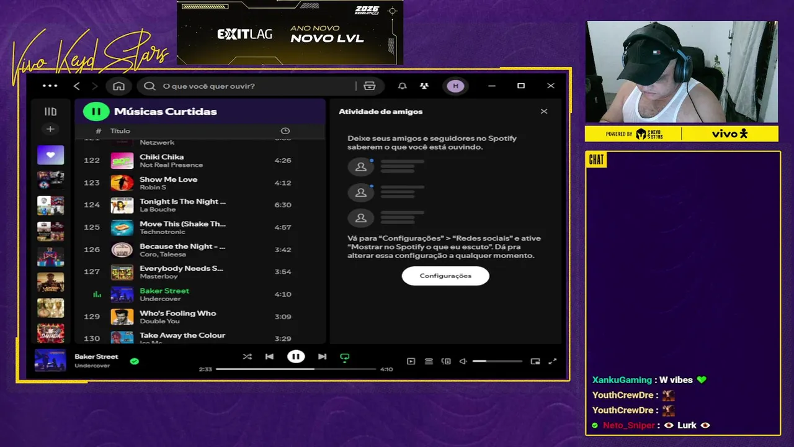
Task: Open the friend activity icon
Action: (x=424, y=86)
